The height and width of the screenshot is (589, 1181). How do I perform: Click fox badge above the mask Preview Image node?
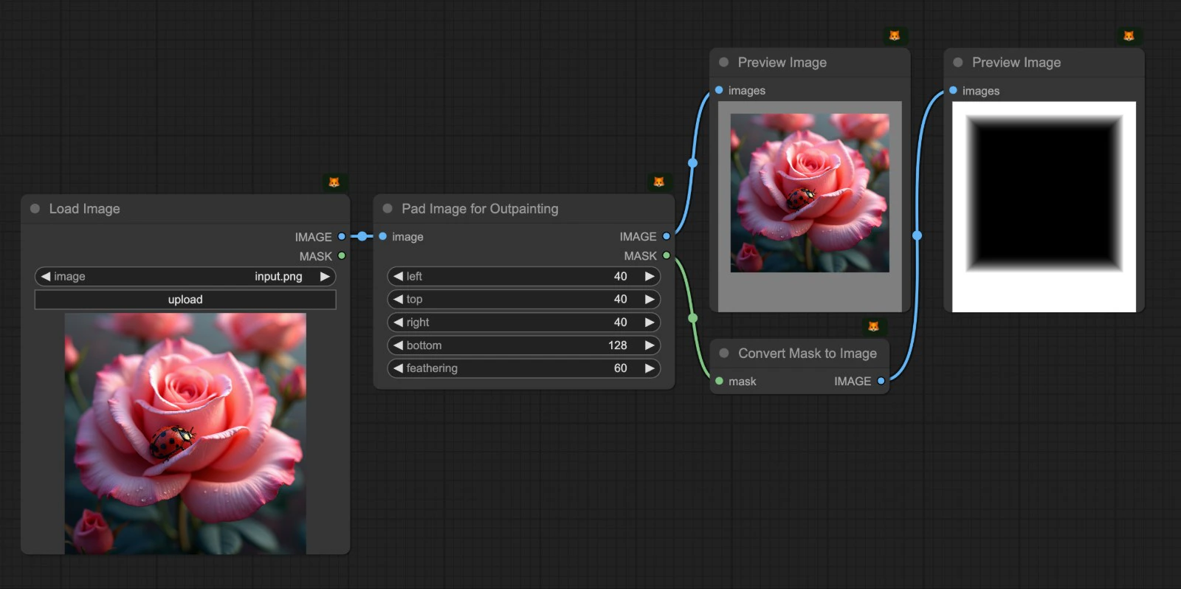pos(1128,36)
